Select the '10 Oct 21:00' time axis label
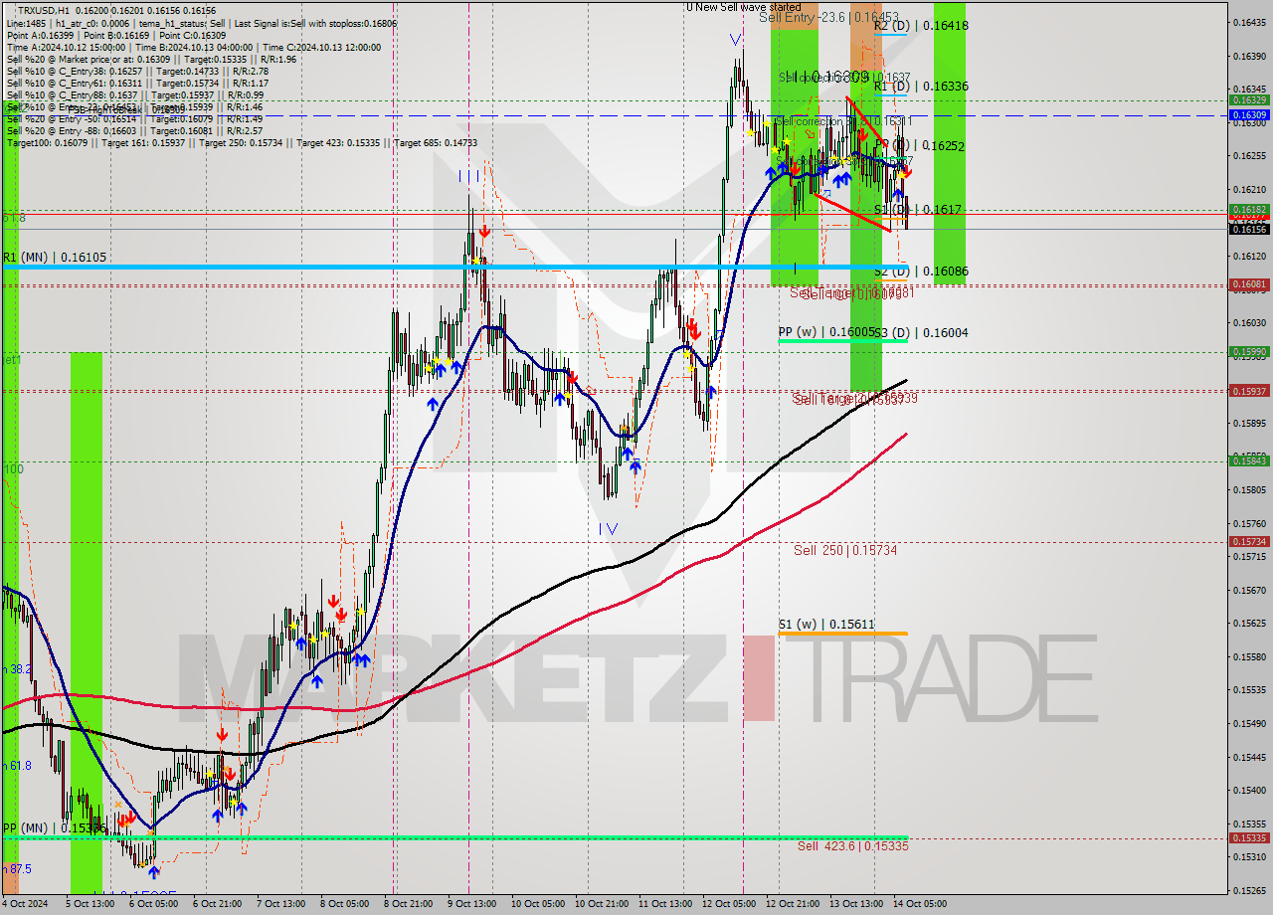This screenshot has height=915, width=1273. tap(601, 904)
